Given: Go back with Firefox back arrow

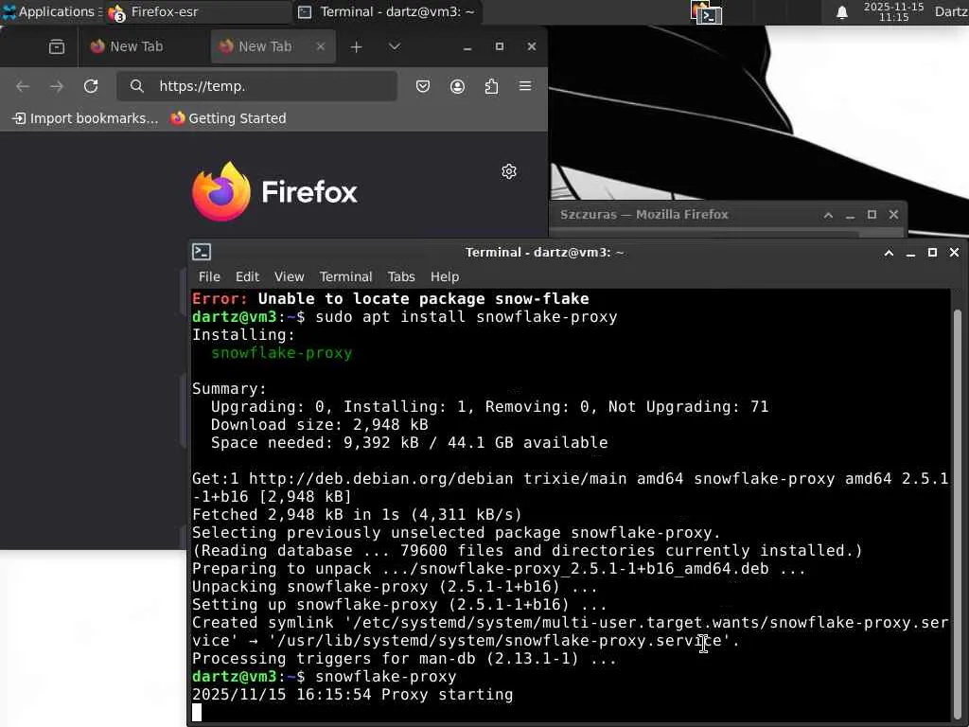Looking at the screenshot, I should [x=23, y=86].
